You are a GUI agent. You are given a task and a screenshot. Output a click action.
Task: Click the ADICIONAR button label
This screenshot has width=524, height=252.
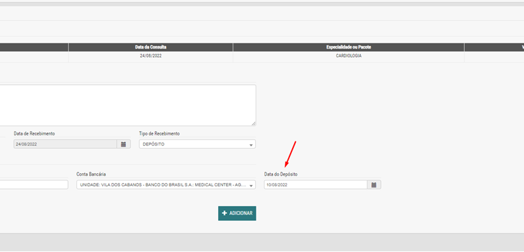click(x=241, y=213)
